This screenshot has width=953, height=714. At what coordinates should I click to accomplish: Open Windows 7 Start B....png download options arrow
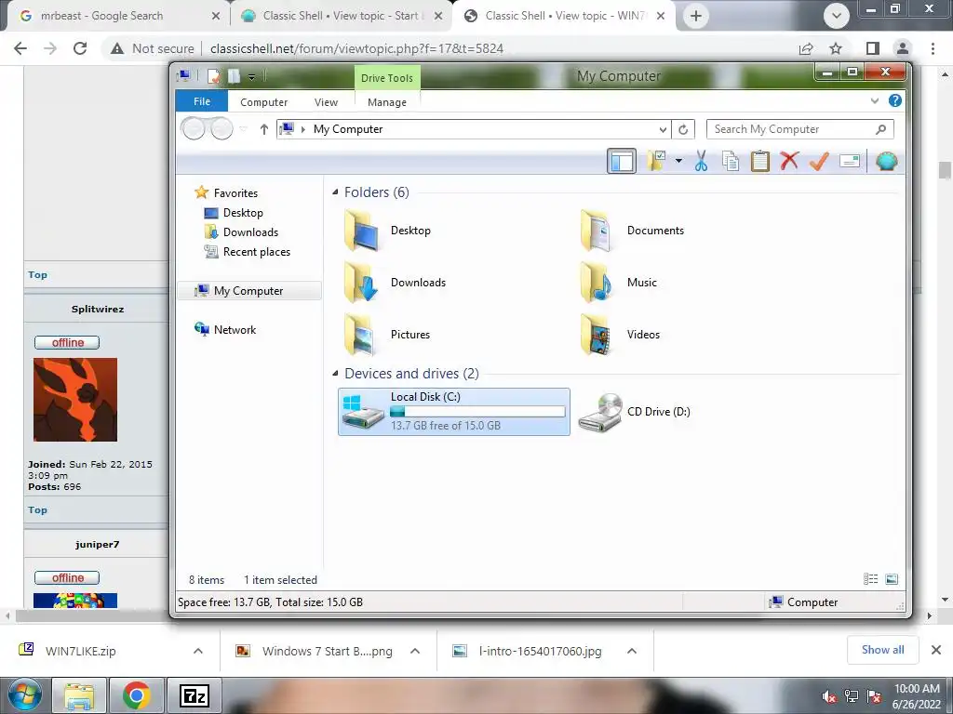(415, 651)
